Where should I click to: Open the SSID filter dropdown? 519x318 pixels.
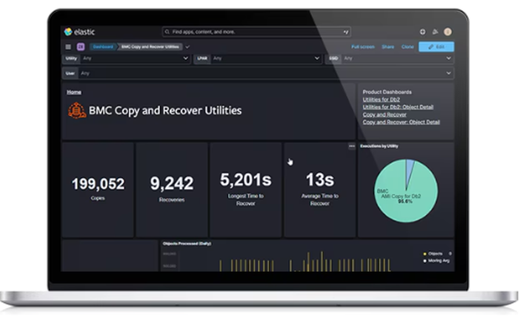pyautogui.click(x=389, y=58)
